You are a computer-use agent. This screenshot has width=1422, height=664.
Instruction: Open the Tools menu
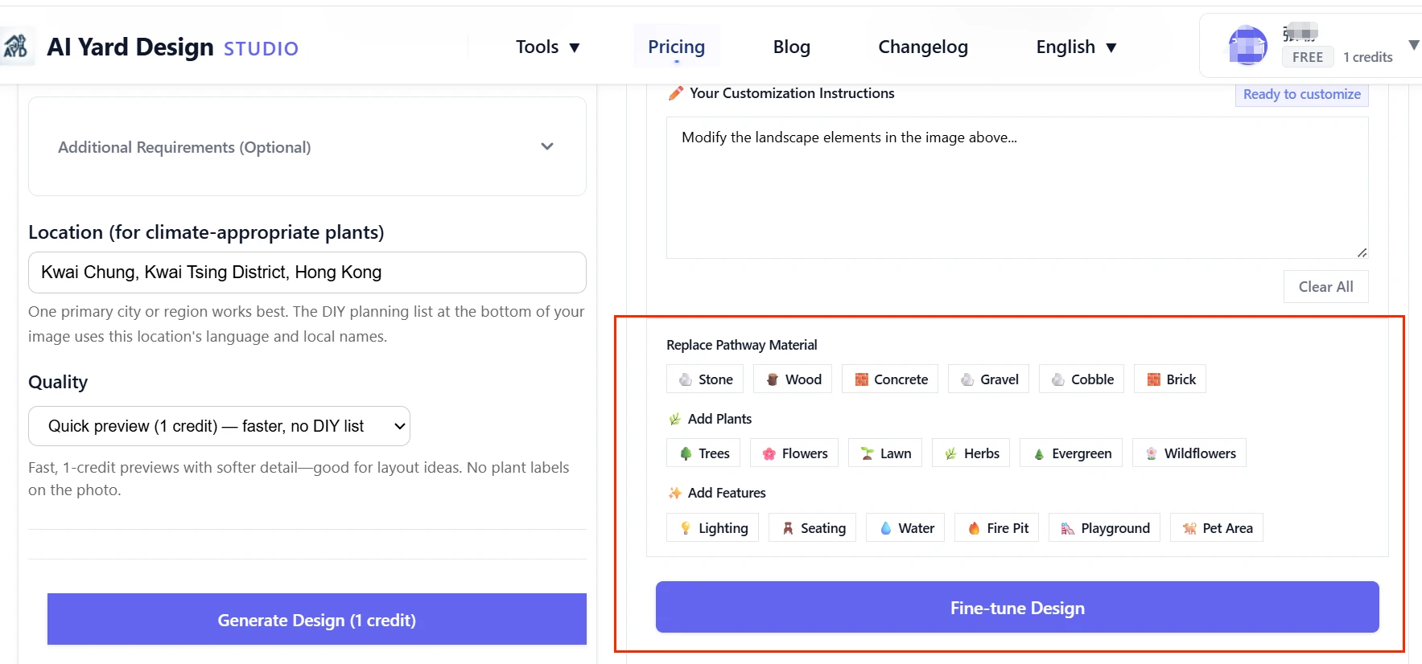(x=547, y=47)
